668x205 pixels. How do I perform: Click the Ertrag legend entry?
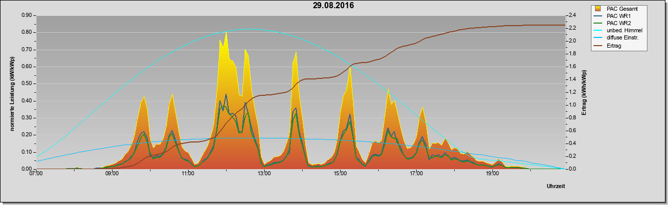click(609, 45)
